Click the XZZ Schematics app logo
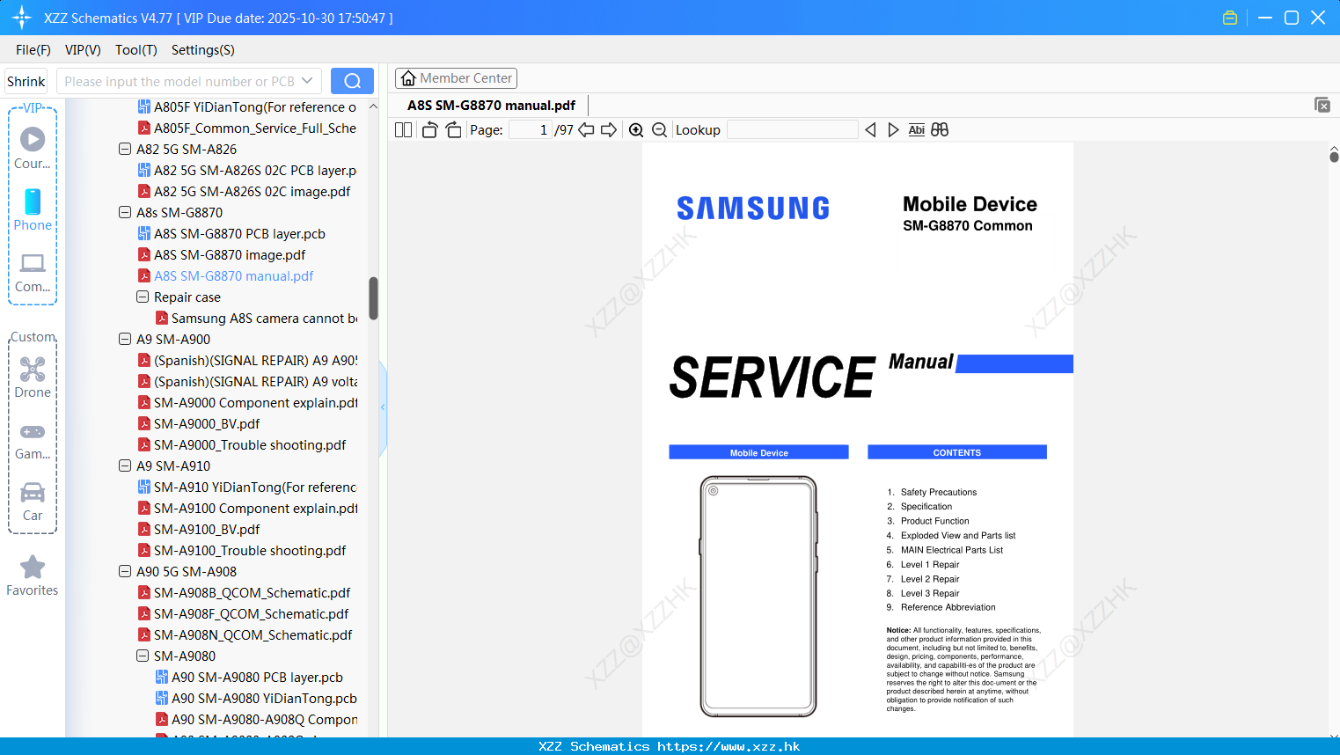The height and width of the screenshot is (755, 1340). (x=22, y=18)
